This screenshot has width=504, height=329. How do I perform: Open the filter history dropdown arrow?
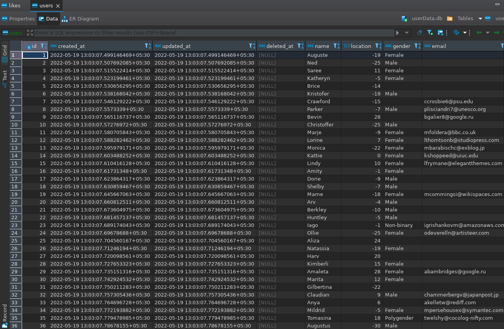click(x=407, y=33)
